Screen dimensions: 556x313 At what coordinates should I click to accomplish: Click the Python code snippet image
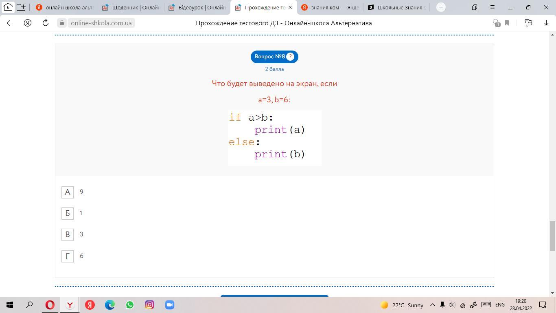click(275, 138)
